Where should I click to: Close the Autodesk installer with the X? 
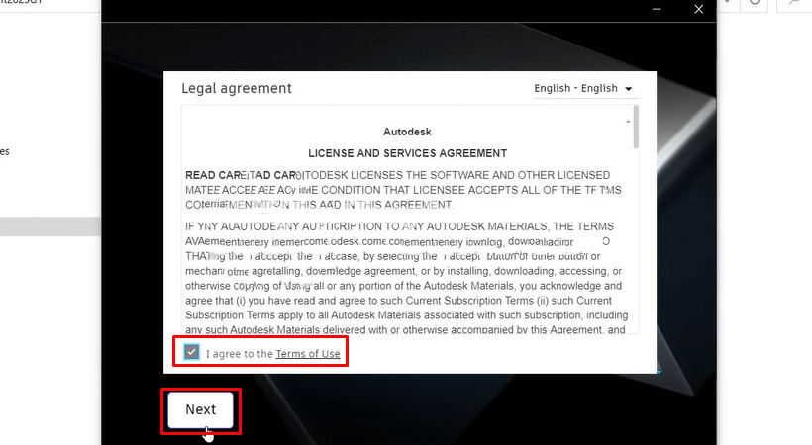pos(698,9)
